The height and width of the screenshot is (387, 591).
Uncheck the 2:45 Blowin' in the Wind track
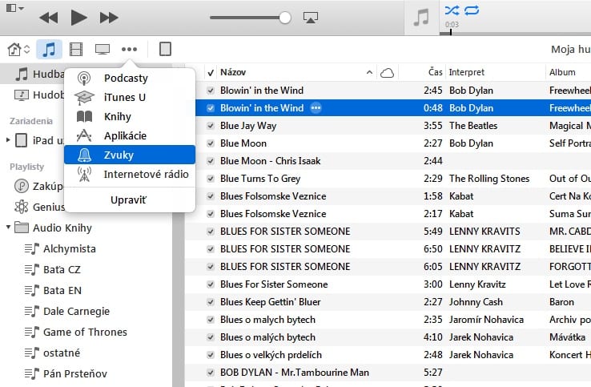click(x=211, y=91)
